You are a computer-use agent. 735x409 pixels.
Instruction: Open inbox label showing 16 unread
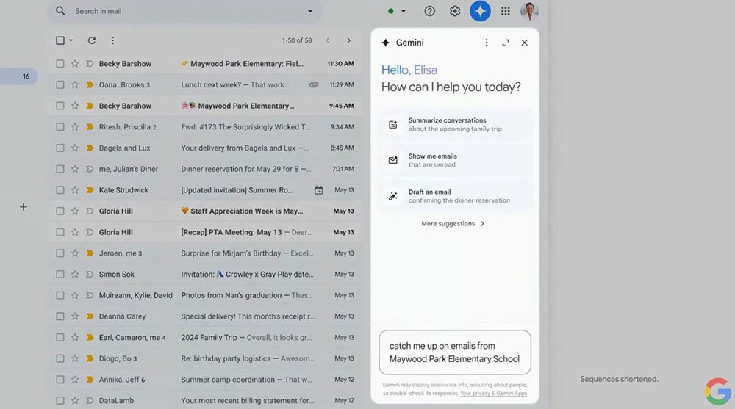(x=19, y=76)
